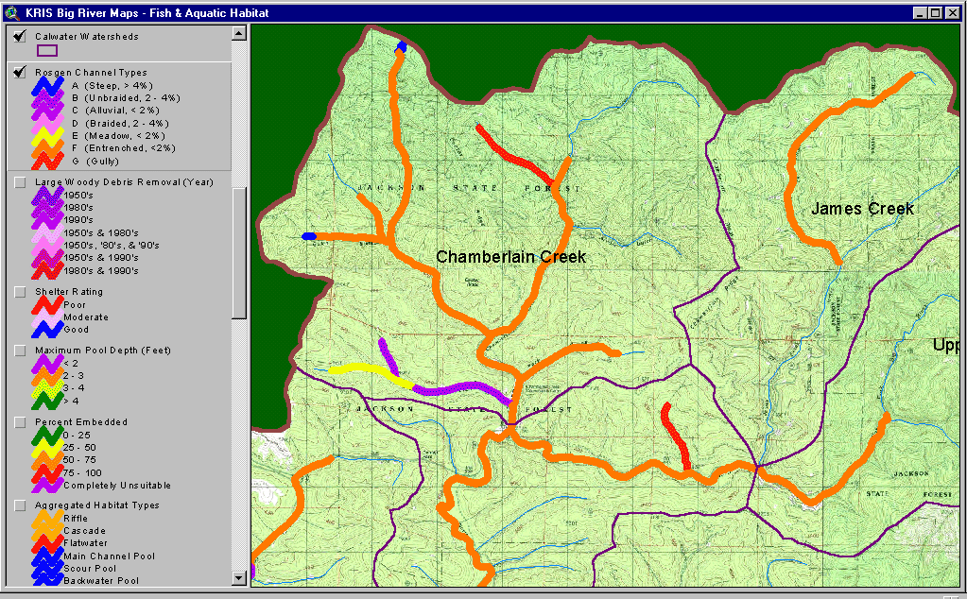967x599 pixels.
Task: Select the Percent Embedded layer title
Action: coord(80,422)
